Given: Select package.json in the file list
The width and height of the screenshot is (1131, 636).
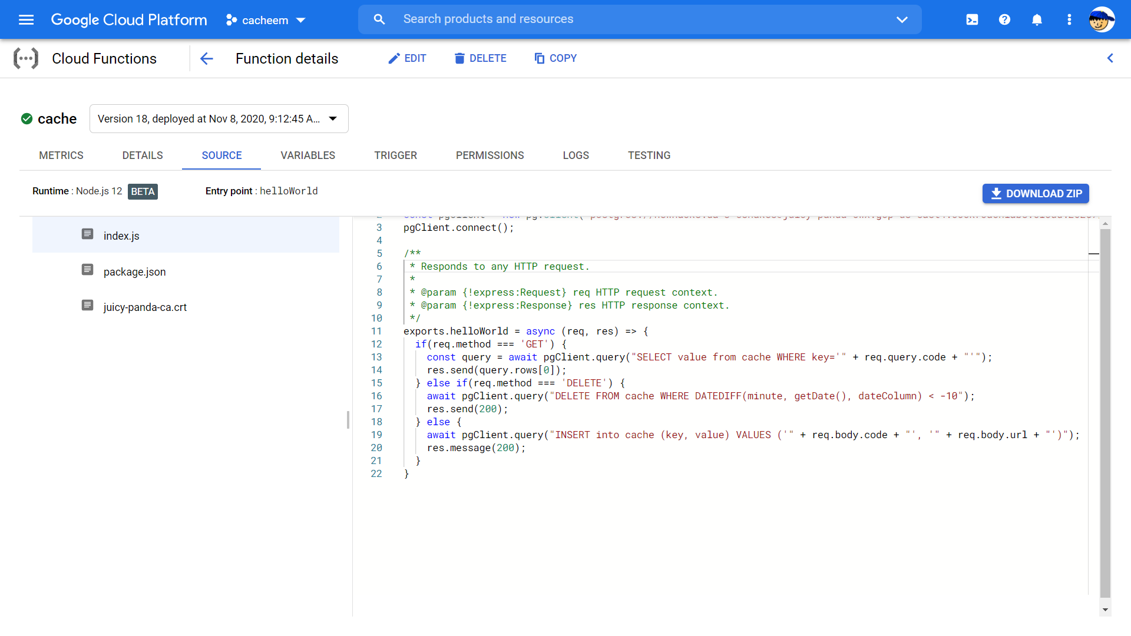Looking at the screenshot, I should 134,271.
